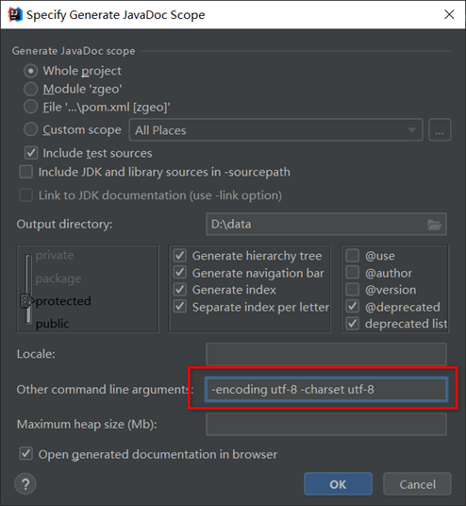Enable Include JDK and library sources
The image size is (466, 506).
(25, 172)
